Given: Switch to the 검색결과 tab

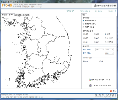Looking at the screenshot, I should point(18,15).
